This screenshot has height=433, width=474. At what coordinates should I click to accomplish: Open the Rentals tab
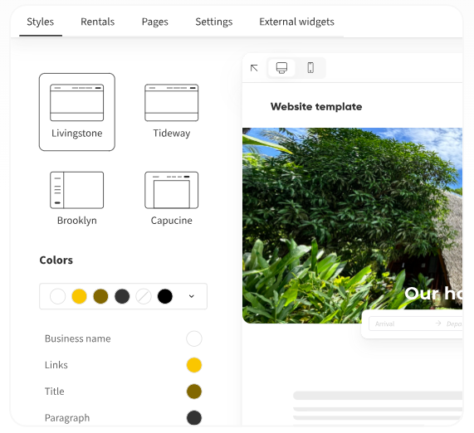(98, 22)
